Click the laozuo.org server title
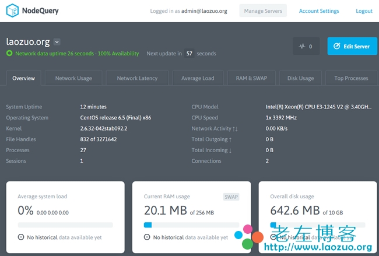 28,42
